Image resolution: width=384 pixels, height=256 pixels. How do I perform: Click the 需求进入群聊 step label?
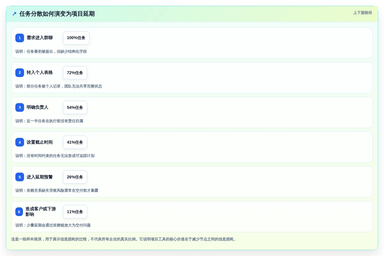click(x=40, y=38)
